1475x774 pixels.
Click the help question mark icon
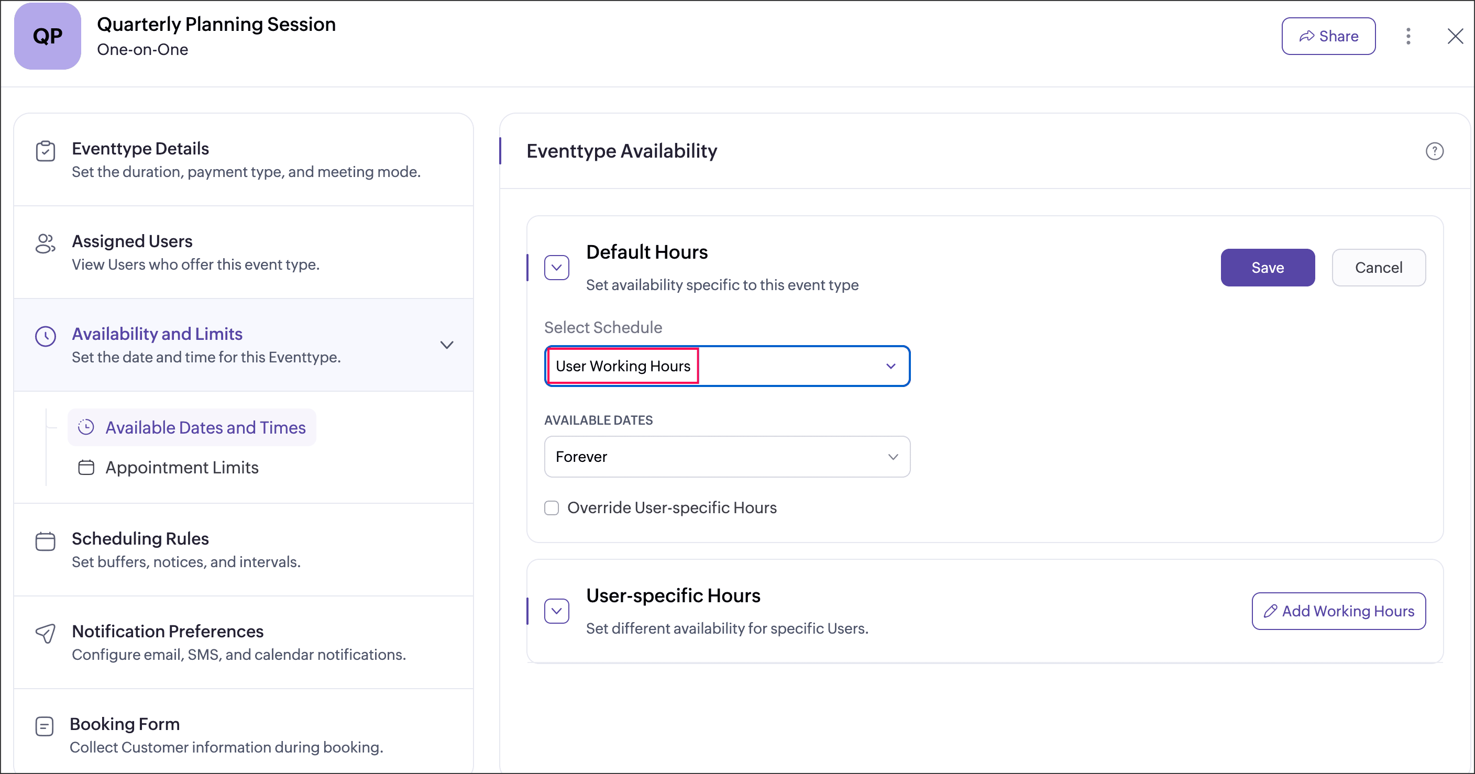(x=1434, y=151)
